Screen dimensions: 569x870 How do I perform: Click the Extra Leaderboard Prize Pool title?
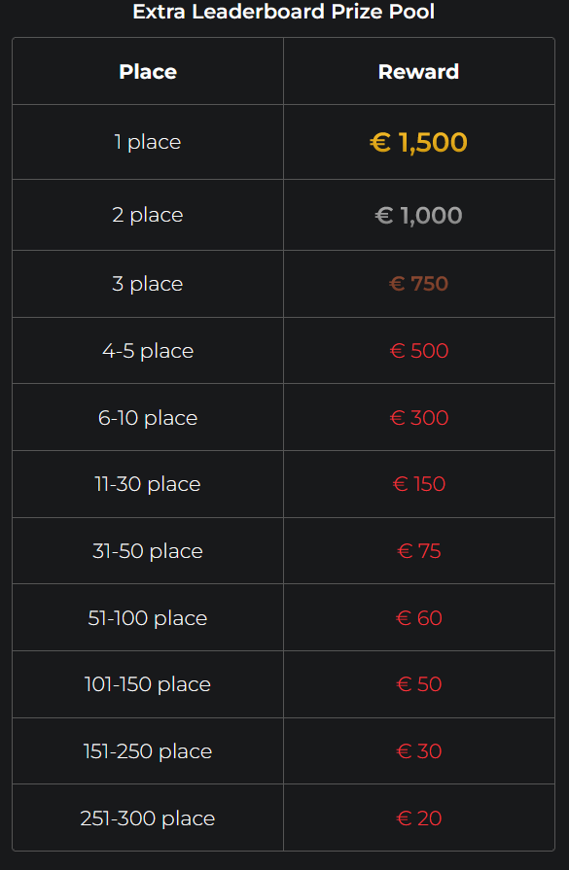tap(284, 12)
